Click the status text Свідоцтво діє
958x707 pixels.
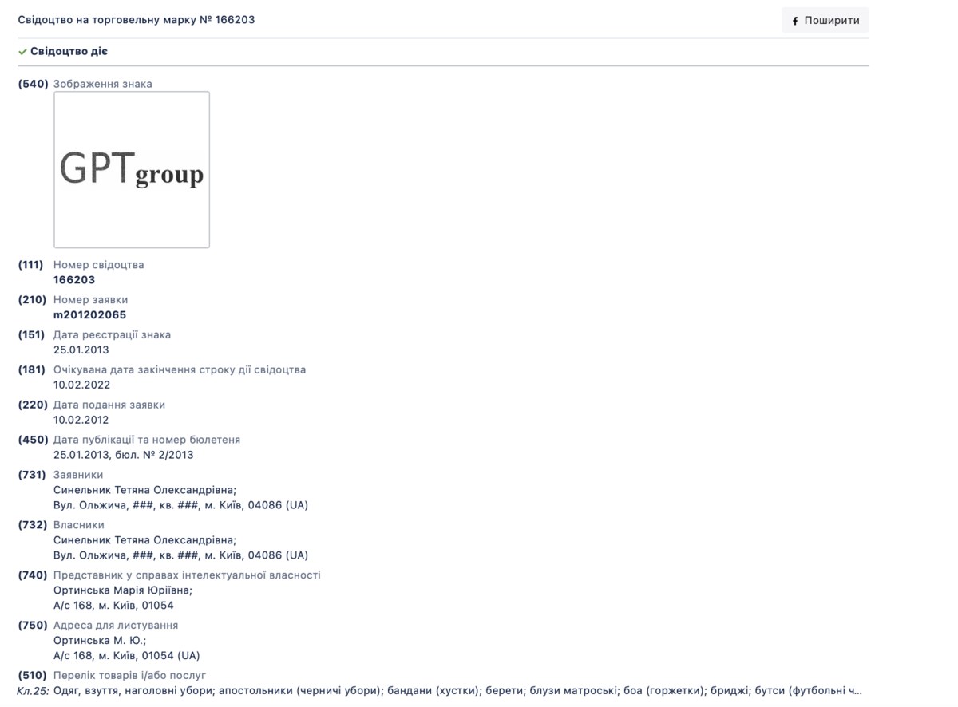click(x=69, y=51)
